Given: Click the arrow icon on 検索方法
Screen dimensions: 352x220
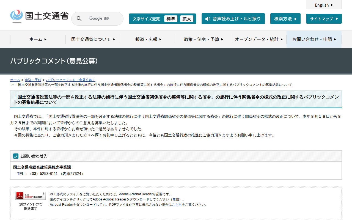Looking at the screenshot, I should (296, 19).
